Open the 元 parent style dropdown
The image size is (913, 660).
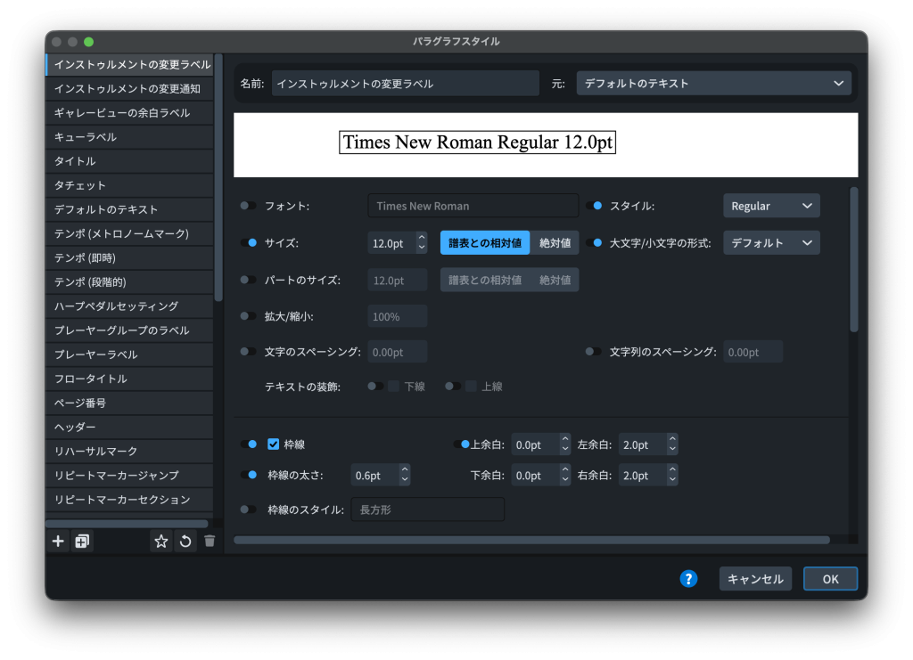pyautogui.click(x=713, y=84)
